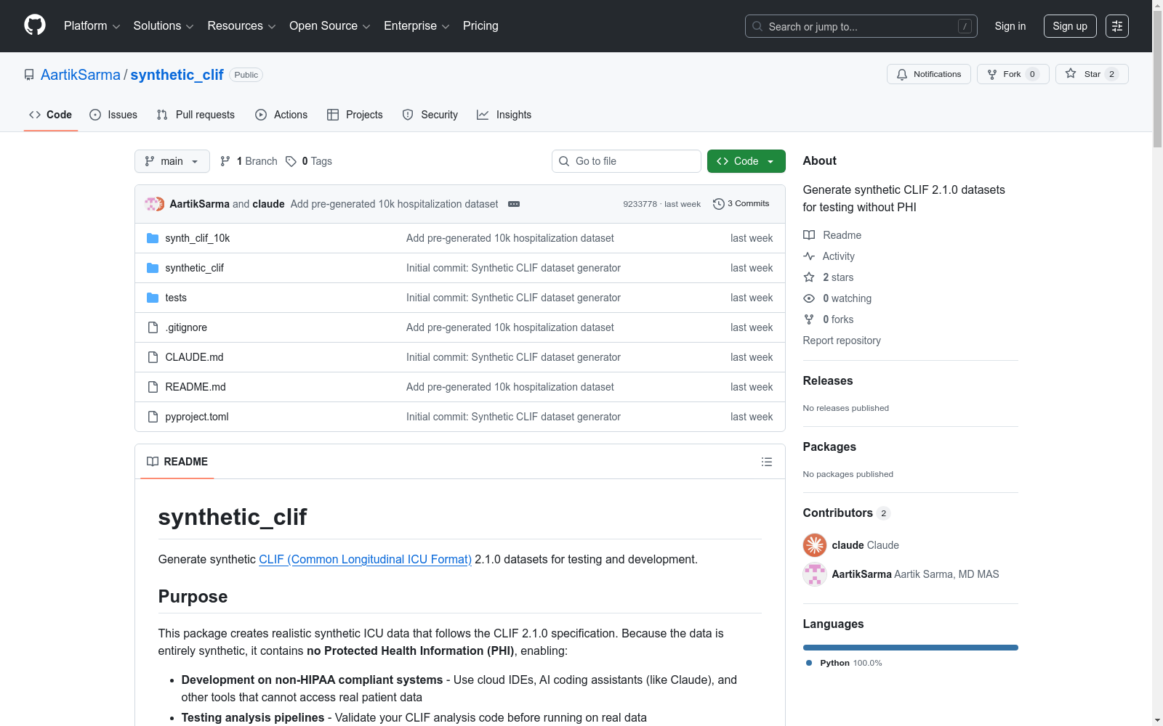Click the search magnifier icon in header
Viewport: 1163px width, 726px height.
point(757,26)
